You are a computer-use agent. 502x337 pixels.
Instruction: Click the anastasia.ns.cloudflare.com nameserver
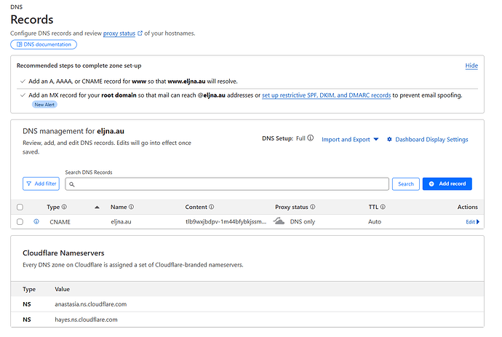91,304
